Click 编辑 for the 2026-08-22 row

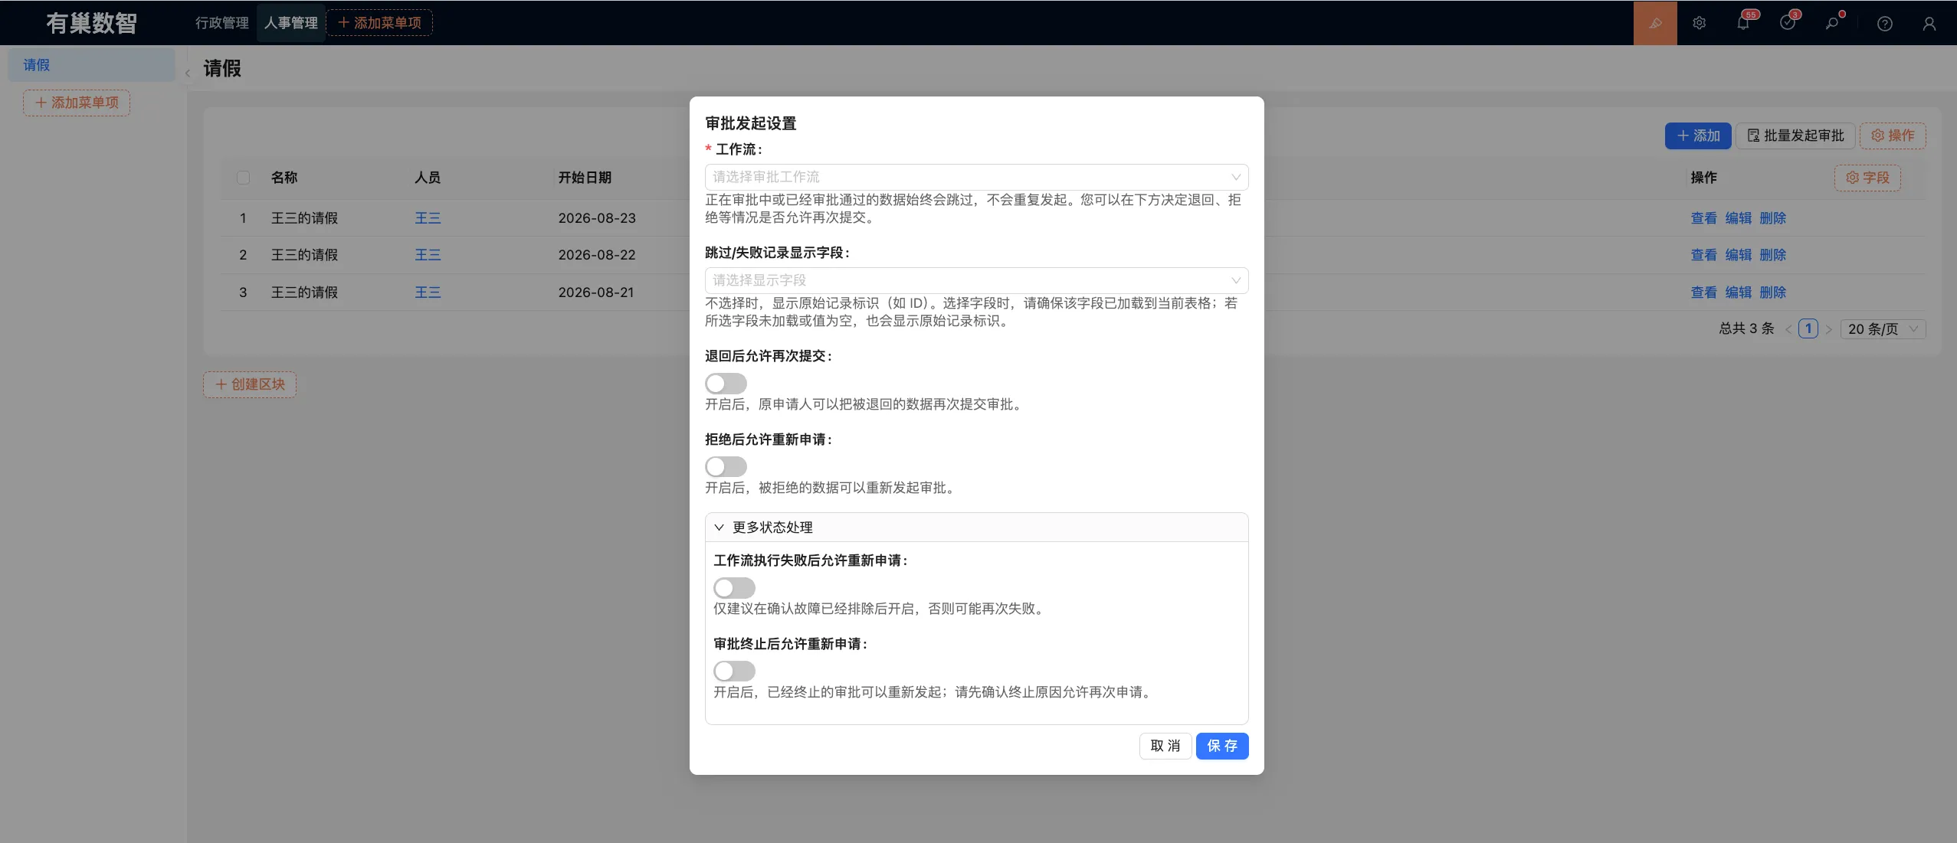1739,255
